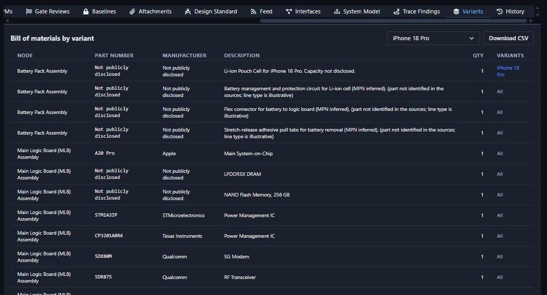Go to the Design Standard tab
This screenshot has height=295, width=547.
click(x=211, y=11)
